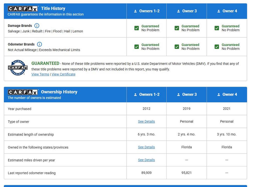Viewport: 257px width, 187px height.
Task: Click person icon beside Owner 3 in Title History
Action: 179,11
